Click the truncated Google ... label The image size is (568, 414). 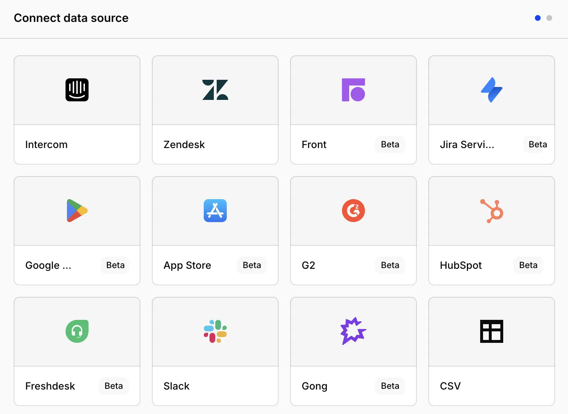coord(48,266)
